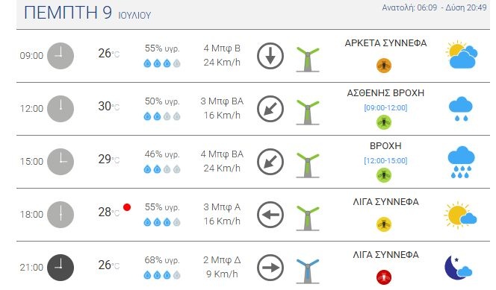The image size is (496, 290).
Task: Open the [09:00-12:00] rain period link
Action: coord(385,107)
